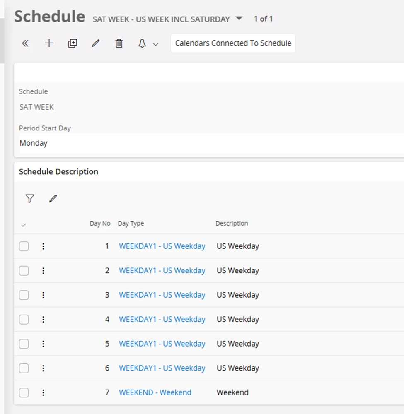Tick the checkbox for day number 1

tap(24, 246)
